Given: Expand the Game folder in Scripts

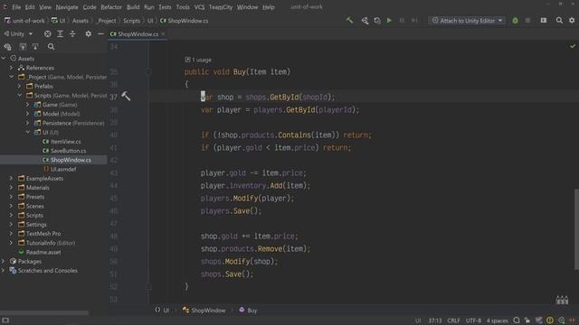Looking at the screenshot, I should (x=28, y=105).
